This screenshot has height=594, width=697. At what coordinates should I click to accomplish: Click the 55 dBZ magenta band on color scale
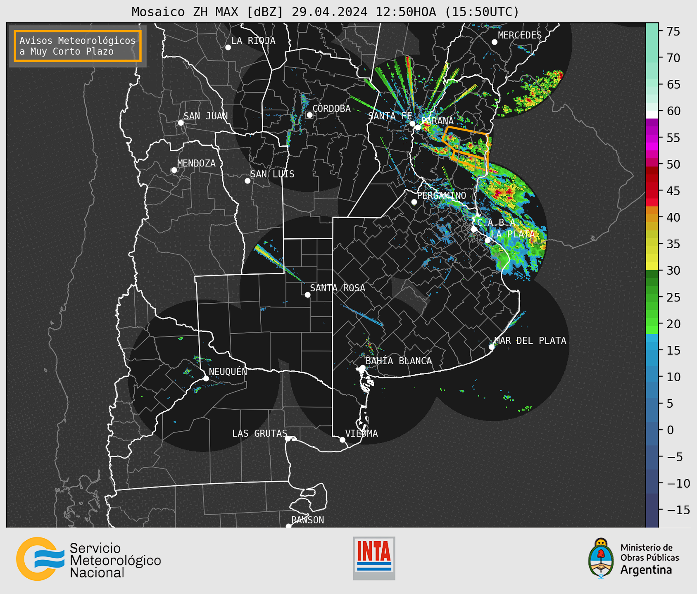(652, 138)
